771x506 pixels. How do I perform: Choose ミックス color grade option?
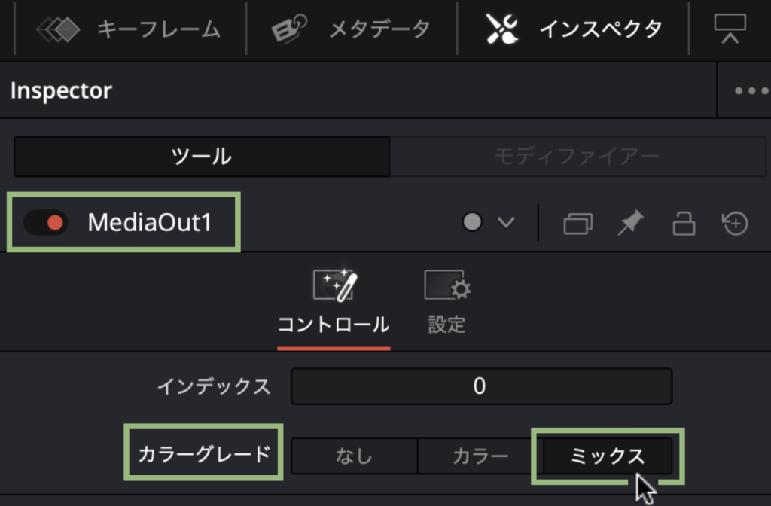(x=607, y=456)
